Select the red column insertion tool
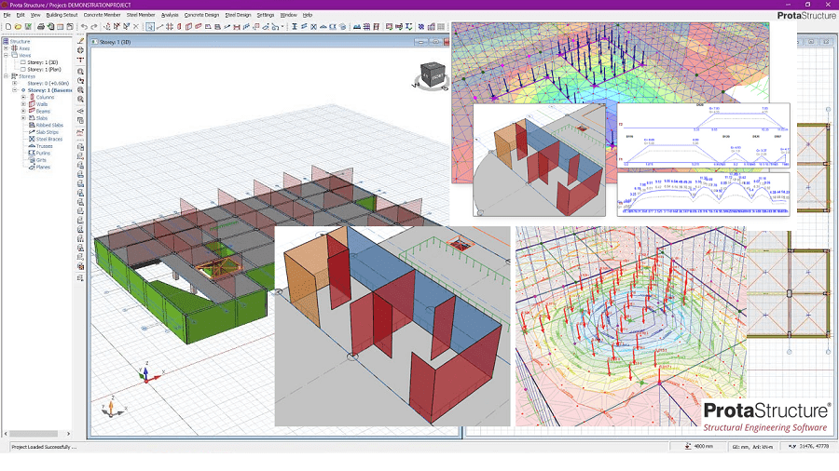The height and width of the screenshot is (471, 839). [179, 27]
